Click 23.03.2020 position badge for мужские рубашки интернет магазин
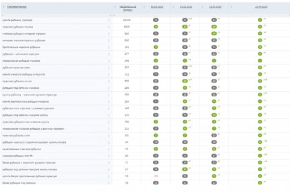This screenshot has height=193, width=290. pyautogui.click(x=214, y=34)
